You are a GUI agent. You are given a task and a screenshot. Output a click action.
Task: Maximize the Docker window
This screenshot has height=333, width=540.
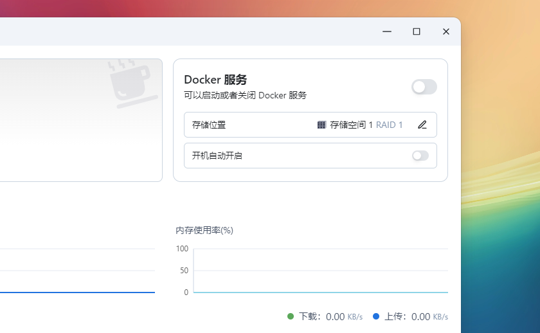coord(417,32)
